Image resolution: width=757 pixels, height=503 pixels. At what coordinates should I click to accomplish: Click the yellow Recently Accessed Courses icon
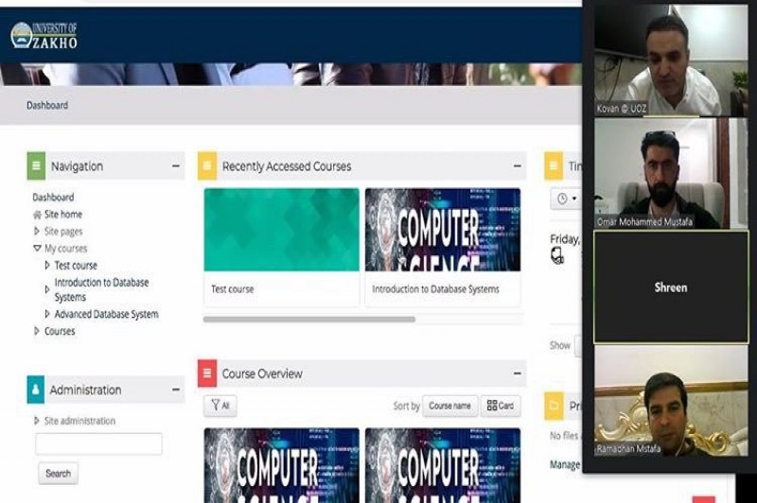point(206,166)
